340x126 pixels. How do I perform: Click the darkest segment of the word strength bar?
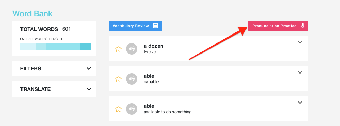click(86, 47)
